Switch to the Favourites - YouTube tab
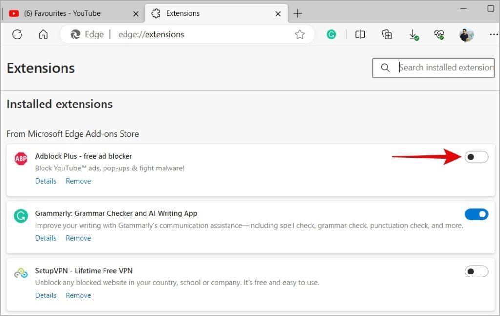The height and width of the screenshot is (316, 500). 73,13
